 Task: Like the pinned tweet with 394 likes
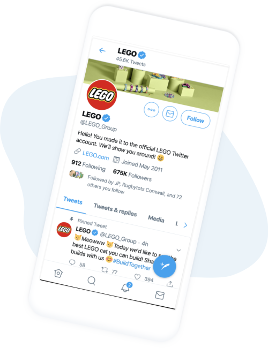tap(137, 277)
